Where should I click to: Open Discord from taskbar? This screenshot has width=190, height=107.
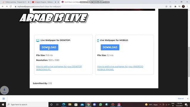click(x=94, y=104)
